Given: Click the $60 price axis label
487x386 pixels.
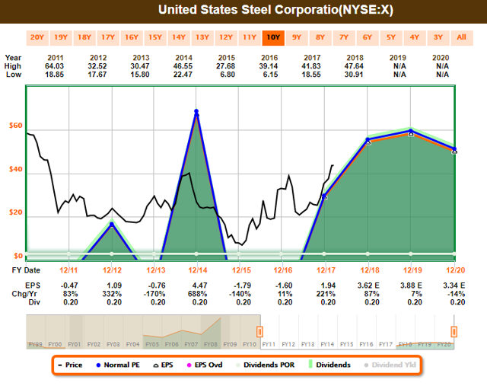Looking at the screenshot, I should (x=15, y=126).
